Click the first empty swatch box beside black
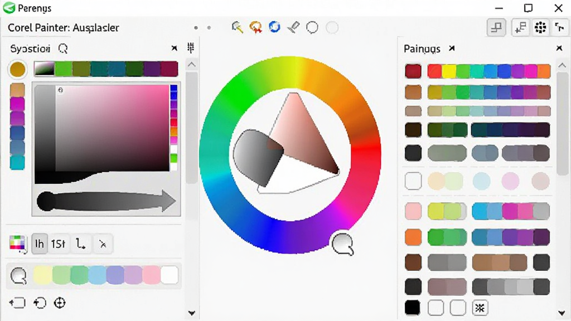The height and width of the screenshot is (321, 571). (x=435, y=308)
